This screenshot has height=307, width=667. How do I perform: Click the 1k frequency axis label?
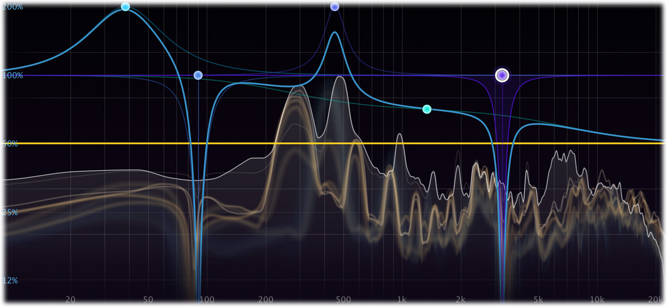coord(402,299)
